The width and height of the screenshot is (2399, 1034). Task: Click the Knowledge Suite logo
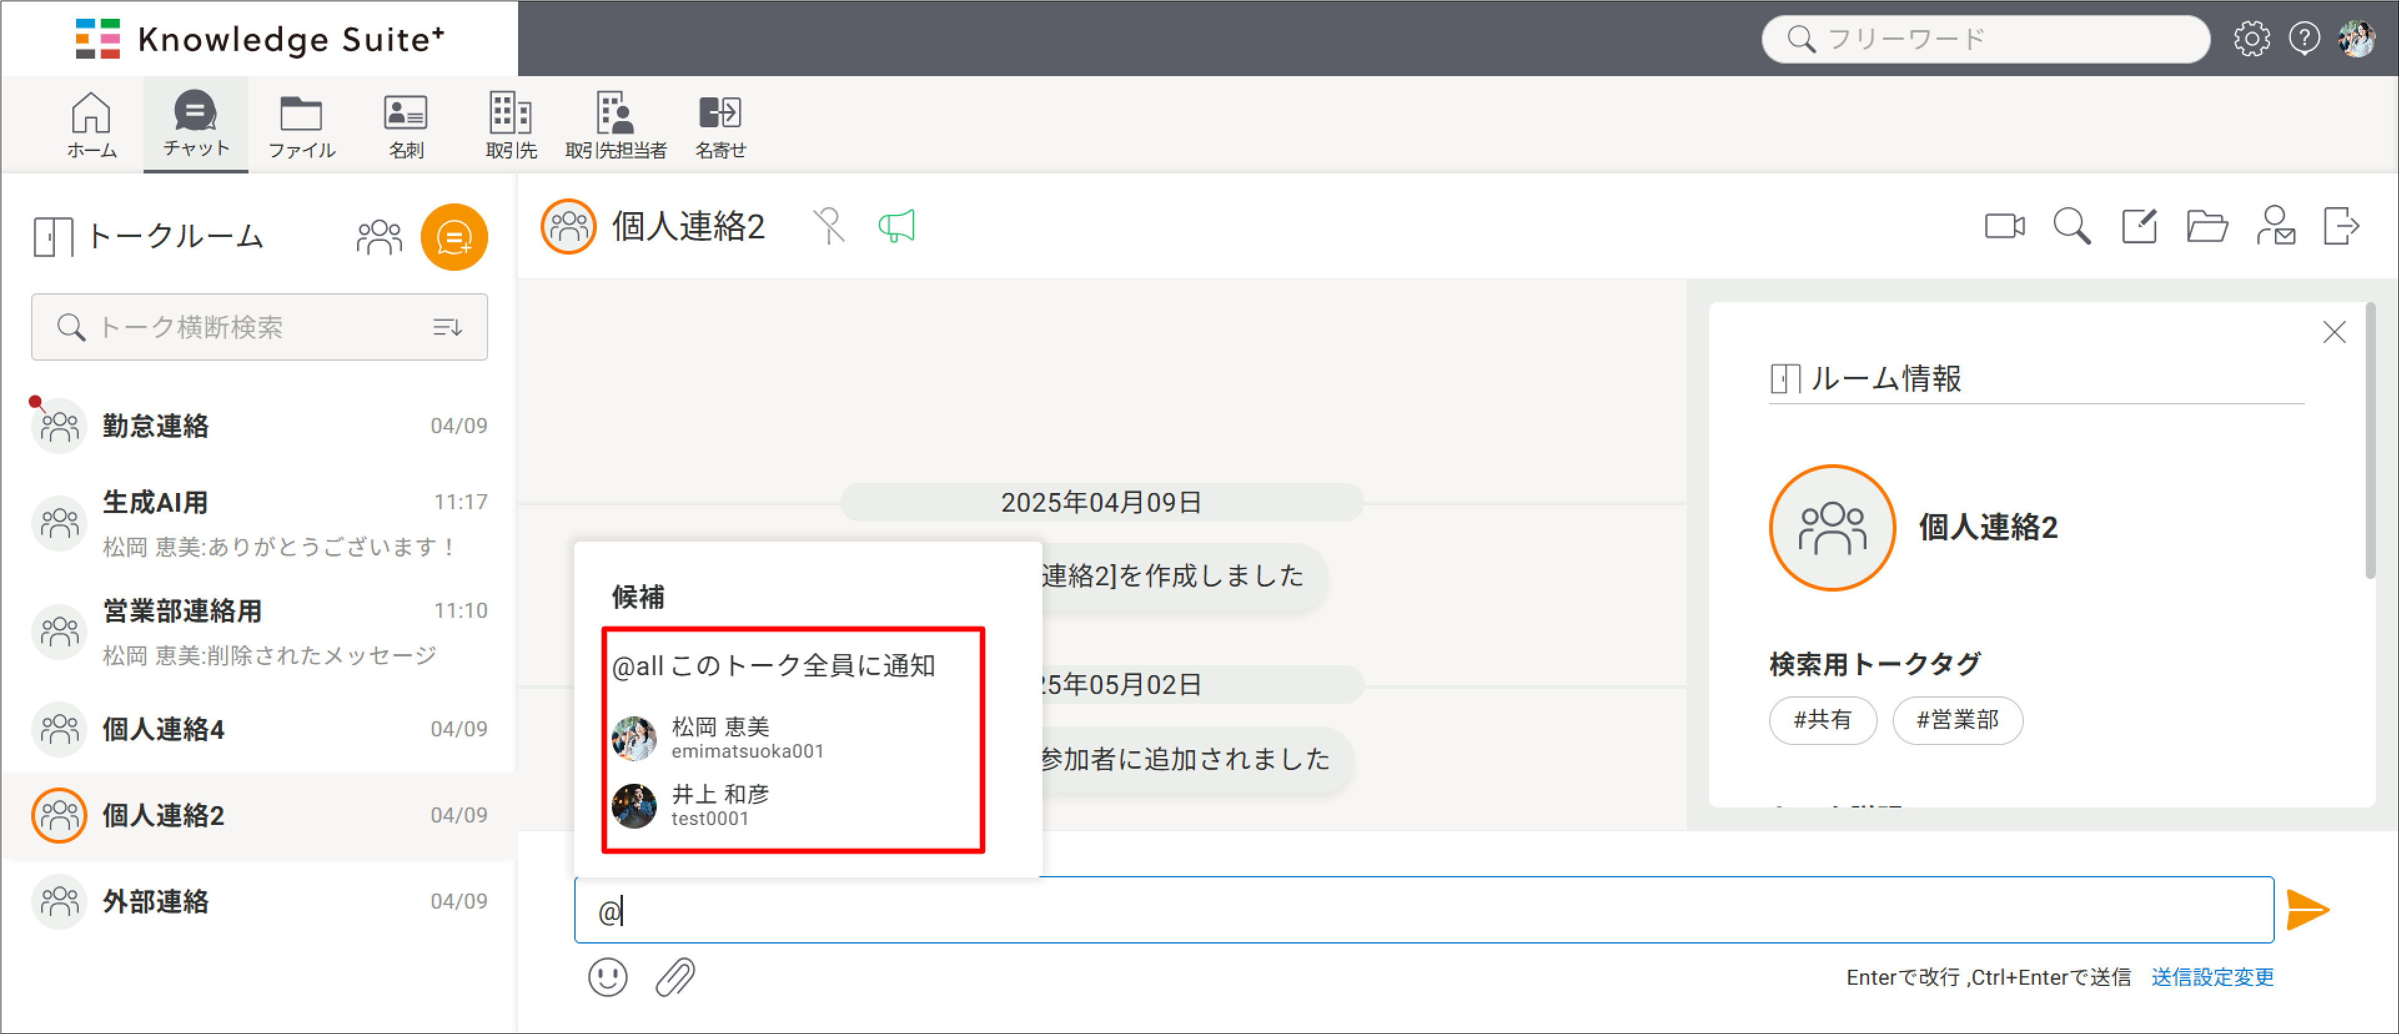(260, 39)
